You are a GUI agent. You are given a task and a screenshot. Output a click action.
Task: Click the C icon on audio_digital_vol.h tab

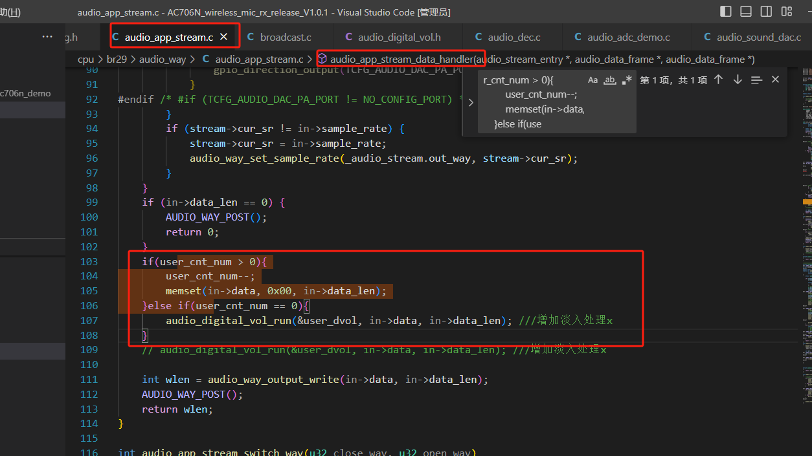348,38
